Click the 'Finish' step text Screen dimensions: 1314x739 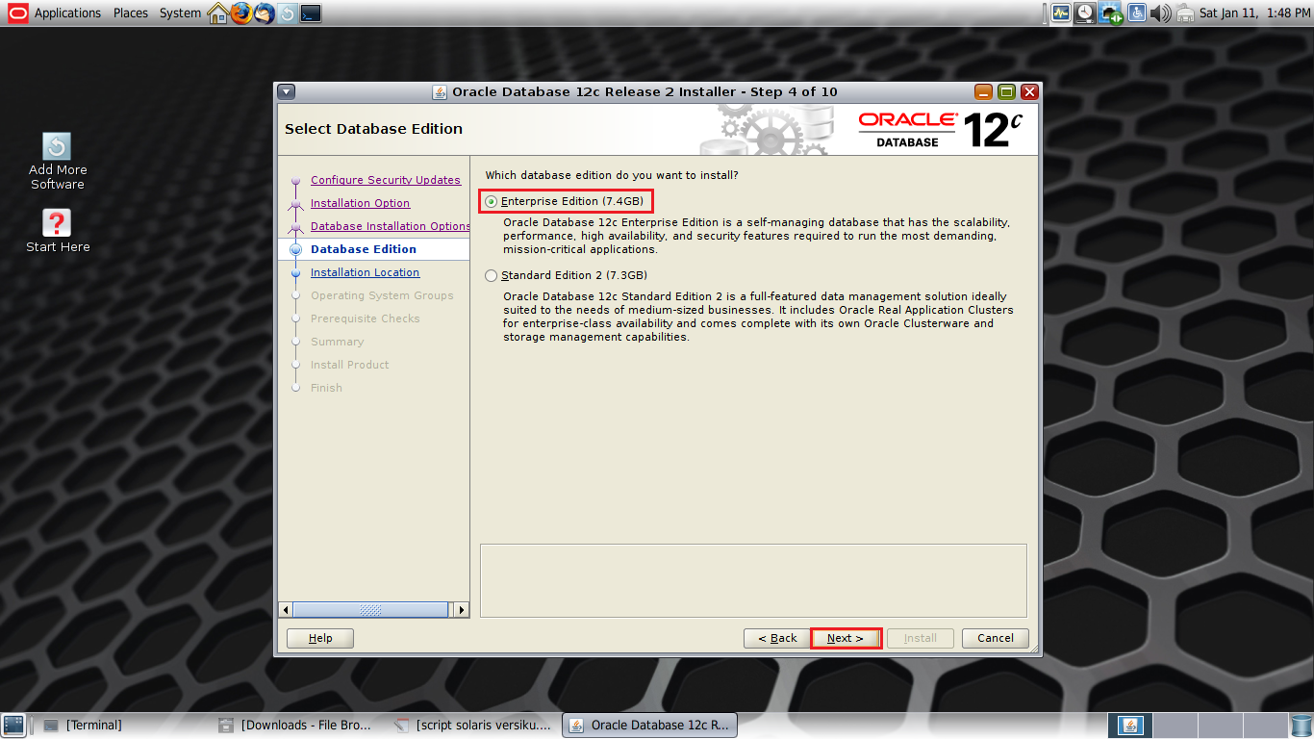[326, 388]
